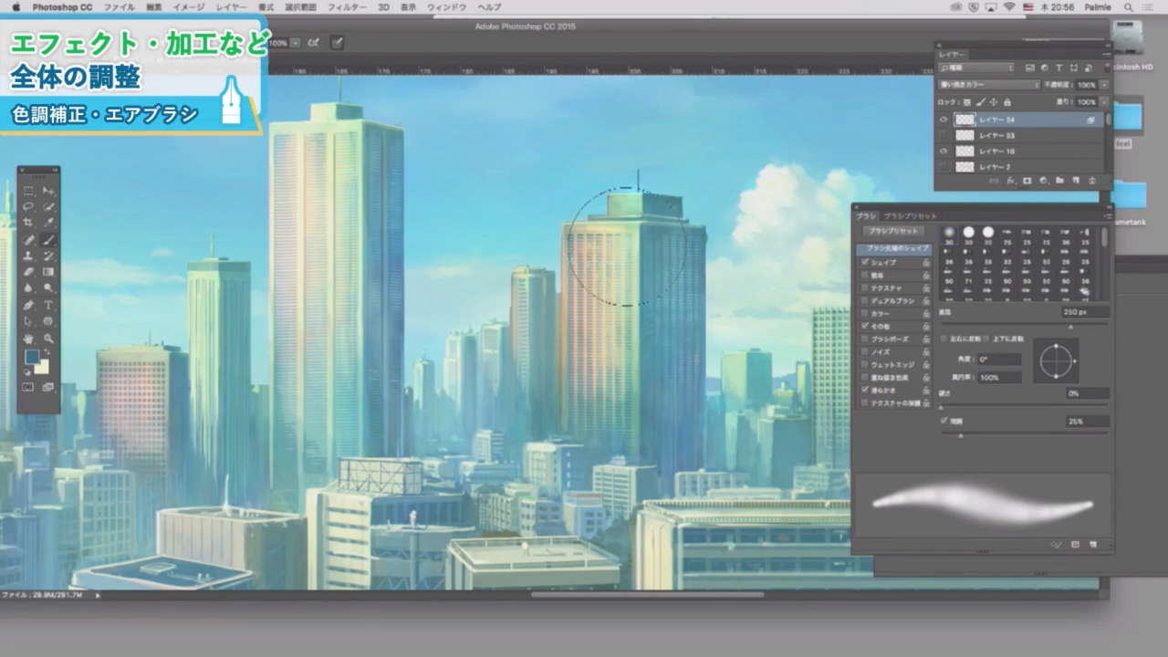Select the Lasso tool
Screen dimensions: 1168x657
coord(29,207)
